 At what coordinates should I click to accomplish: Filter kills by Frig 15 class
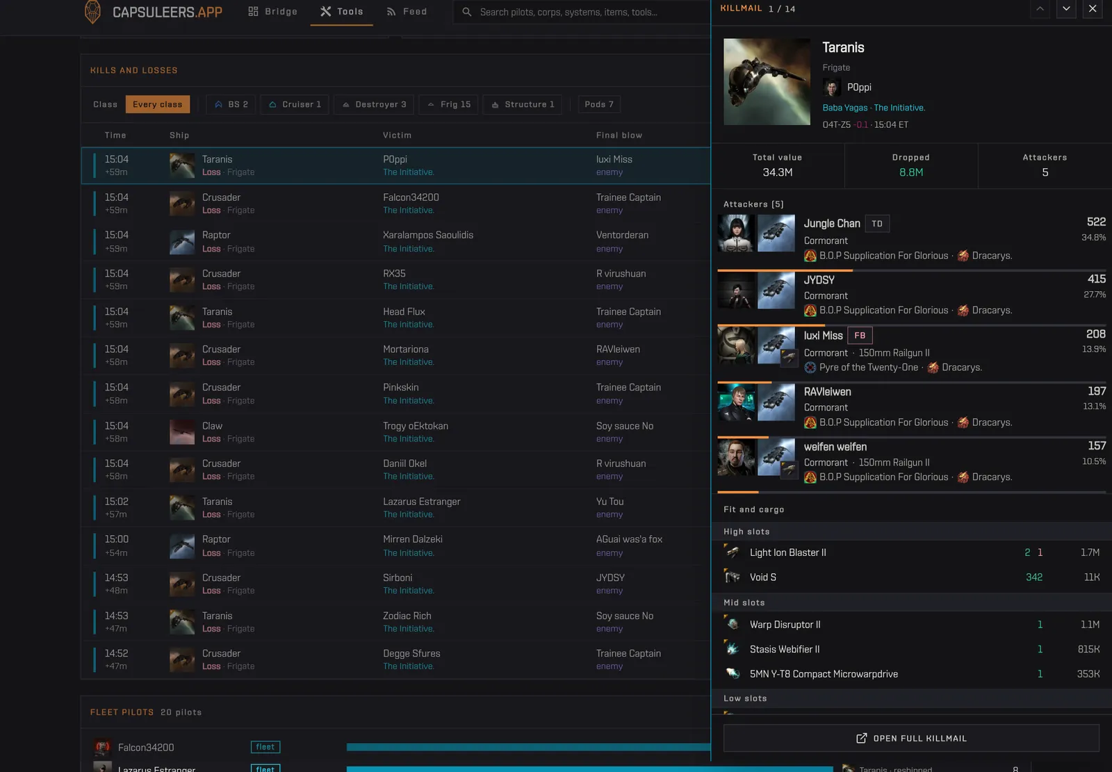[x=448, y=104]
